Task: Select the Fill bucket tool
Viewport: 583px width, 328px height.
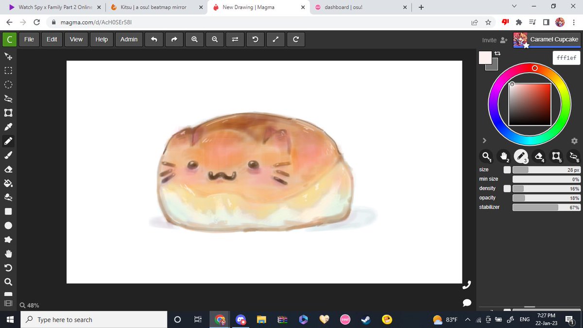Action: [x=8, y=183]
